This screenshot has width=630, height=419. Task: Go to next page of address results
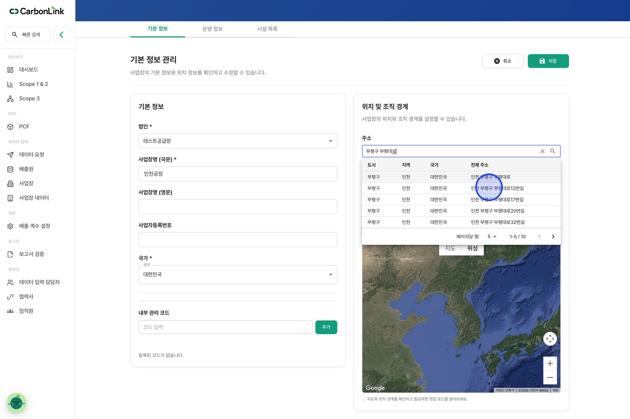[553, 237]
